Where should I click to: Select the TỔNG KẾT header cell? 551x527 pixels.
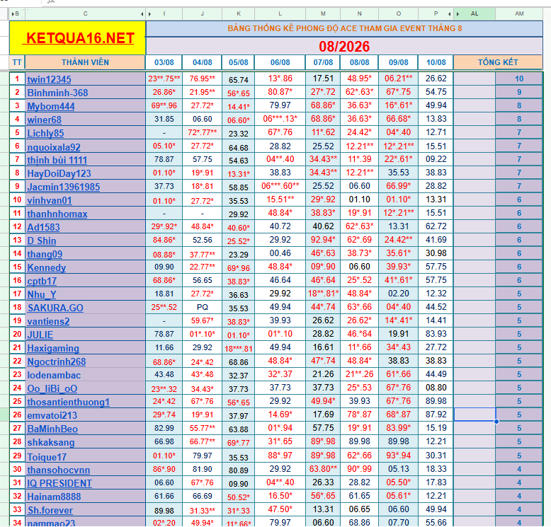click(x=498, y=62)
